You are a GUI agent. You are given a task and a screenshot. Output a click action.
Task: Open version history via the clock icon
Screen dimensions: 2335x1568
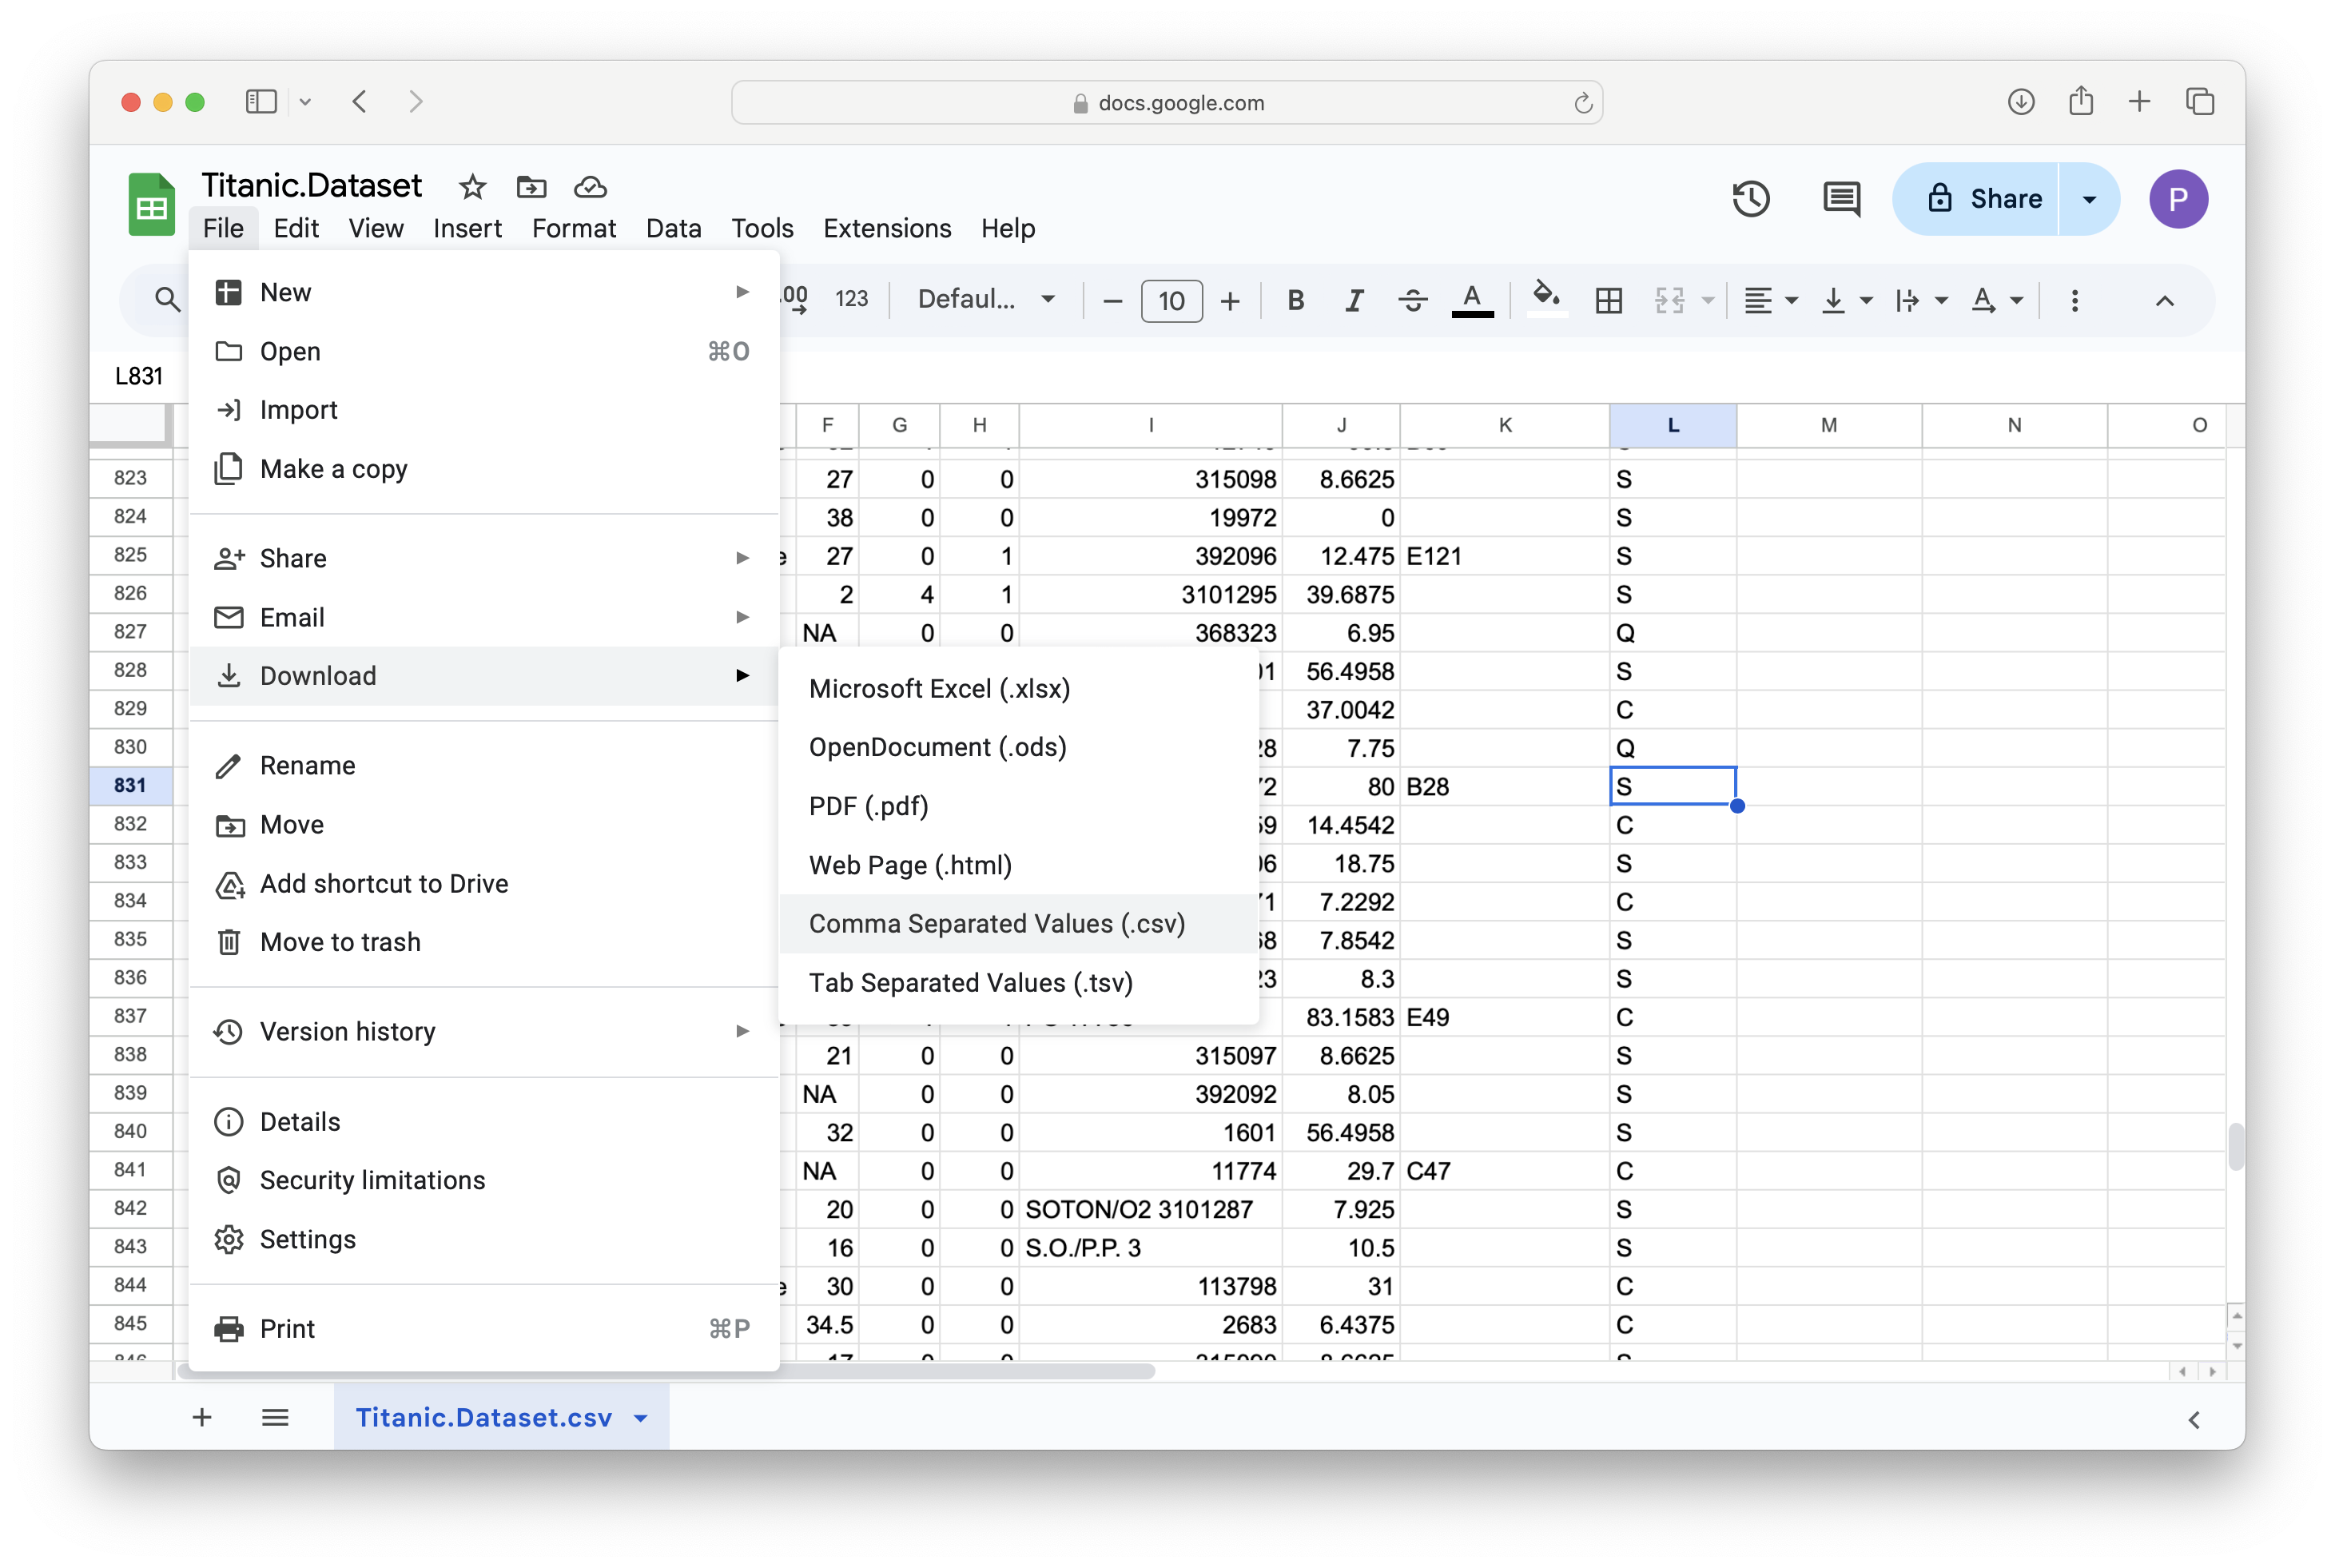click(x=1751, y=198)
